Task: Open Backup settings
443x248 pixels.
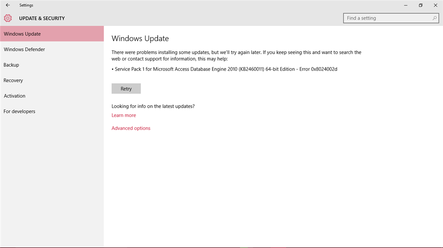Action: click(52, 65)
